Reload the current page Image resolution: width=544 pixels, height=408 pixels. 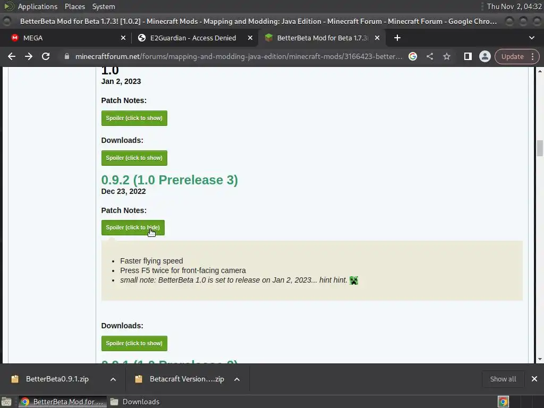point(46,56)
